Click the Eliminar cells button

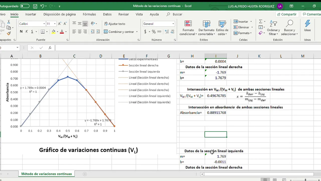click(x=241, y=27)
